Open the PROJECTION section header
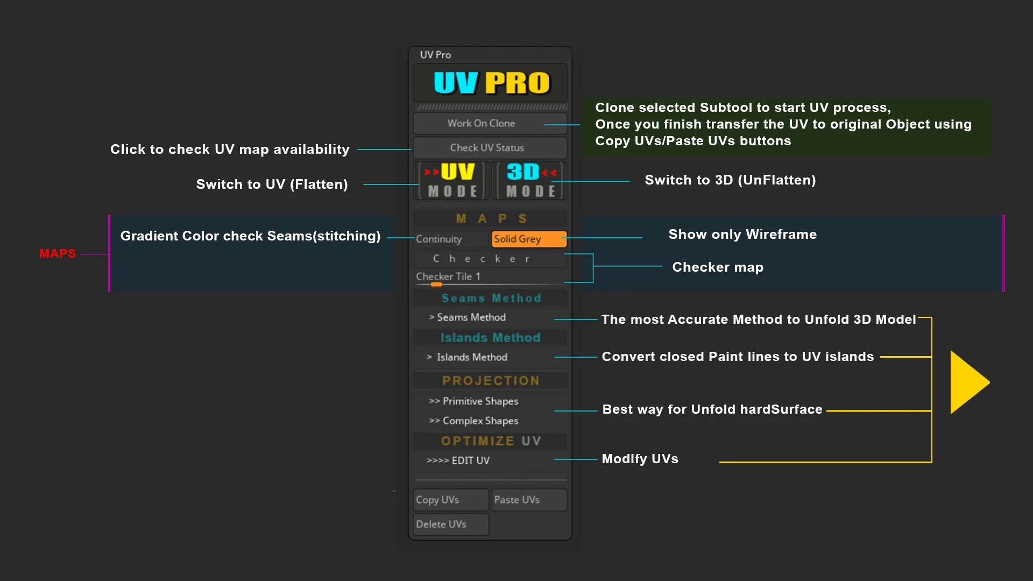 (x=490, y=380)
